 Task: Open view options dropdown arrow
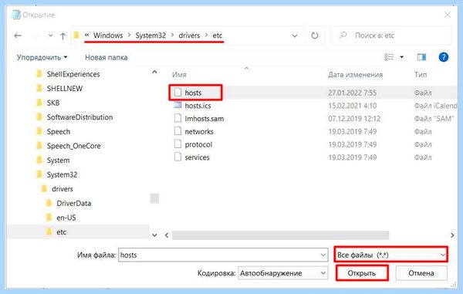tap(402, 57)
